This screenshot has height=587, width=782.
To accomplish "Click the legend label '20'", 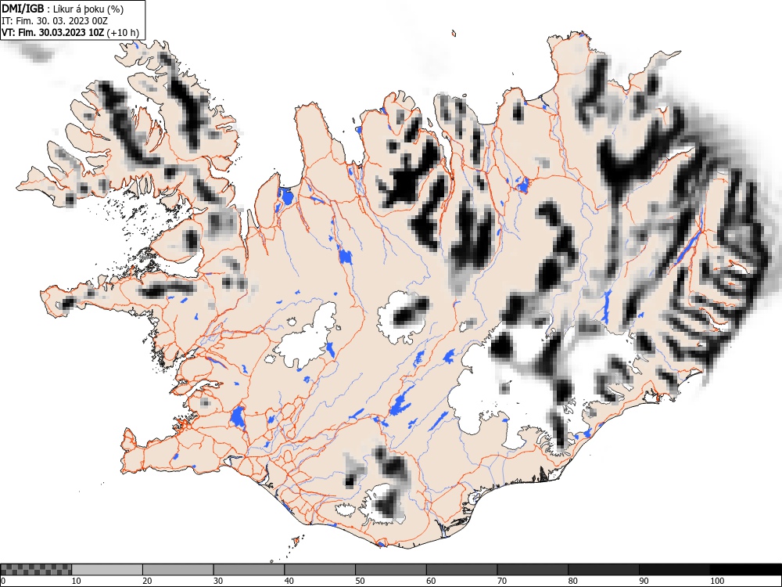I will tap(147, 581).
